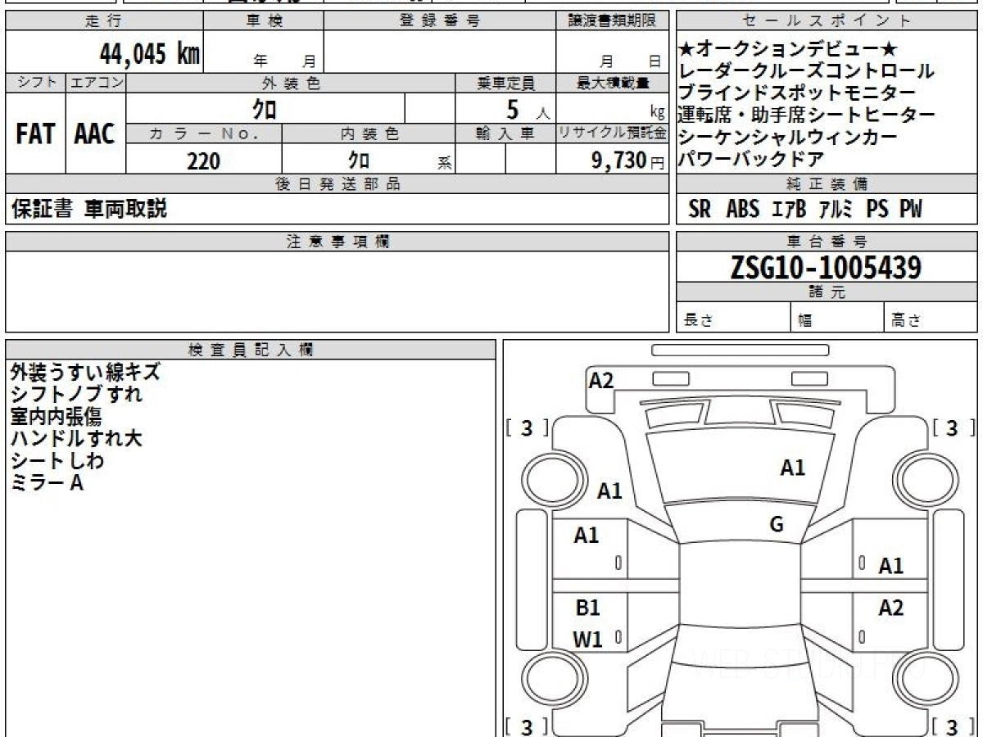This screenshot has width=983, height=737.
Task: Click the 乗車定員 header
Action: pyautogui.click(x=505, y=83)
